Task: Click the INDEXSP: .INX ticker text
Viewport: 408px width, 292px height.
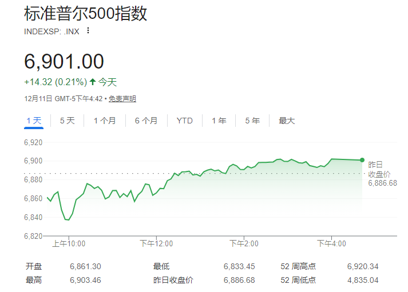Action: point(52,31)
